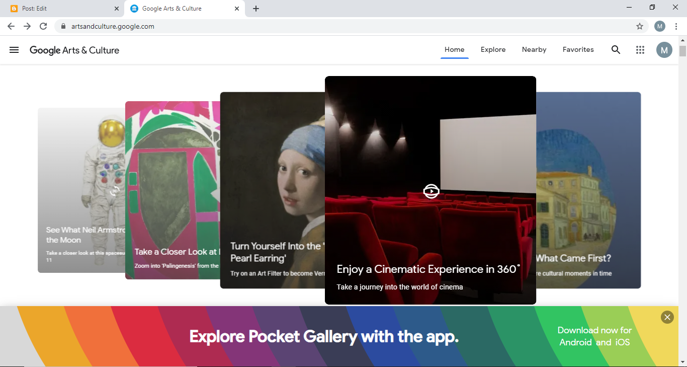Switch to the Post: Edit tab
The image size is (687, 367).
tap(63, 9)
